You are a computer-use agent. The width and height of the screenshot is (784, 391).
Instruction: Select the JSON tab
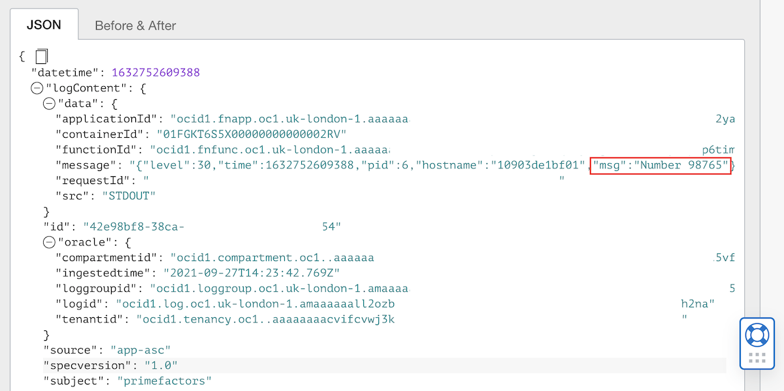[43, 25]
